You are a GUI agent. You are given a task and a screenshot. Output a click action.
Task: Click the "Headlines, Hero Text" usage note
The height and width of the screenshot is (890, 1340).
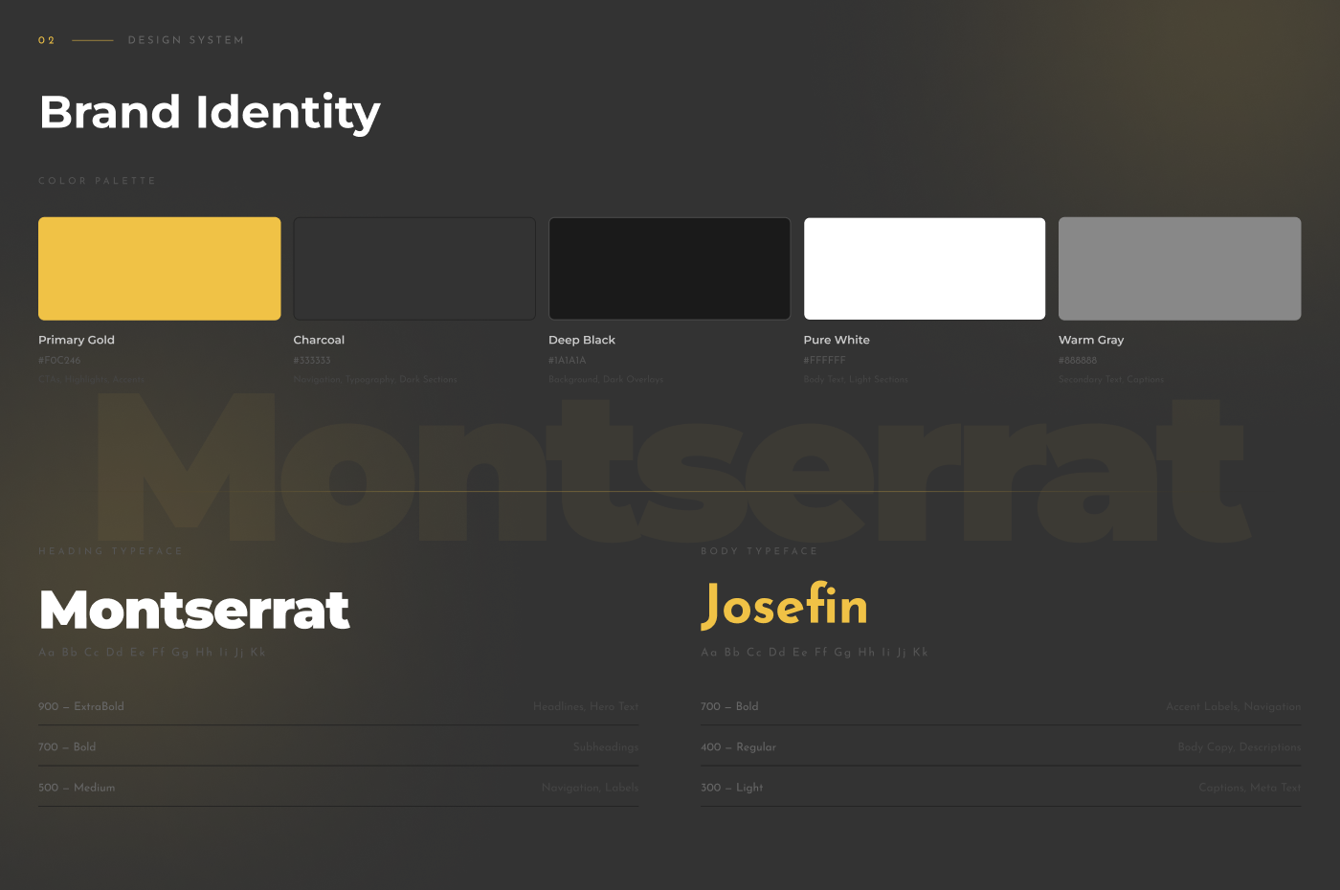point(586,707)
